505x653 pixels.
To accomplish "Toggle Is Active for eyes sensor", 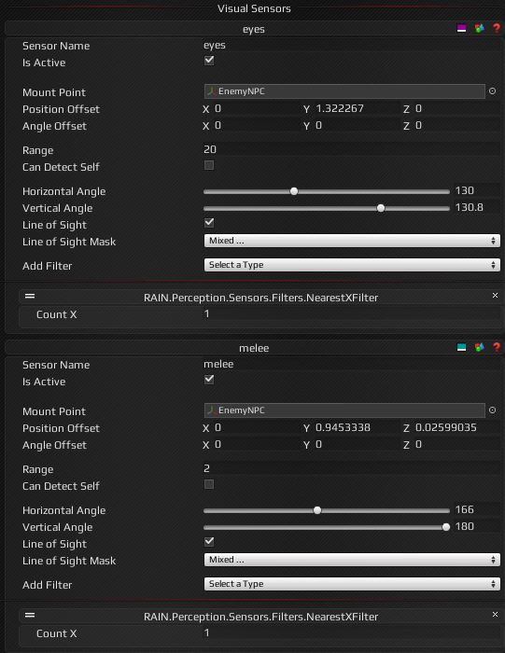I will (209, 61).
